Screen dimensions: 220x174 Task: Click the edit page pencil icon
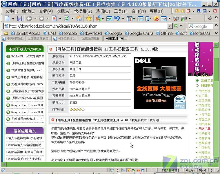tap(148, 18)
